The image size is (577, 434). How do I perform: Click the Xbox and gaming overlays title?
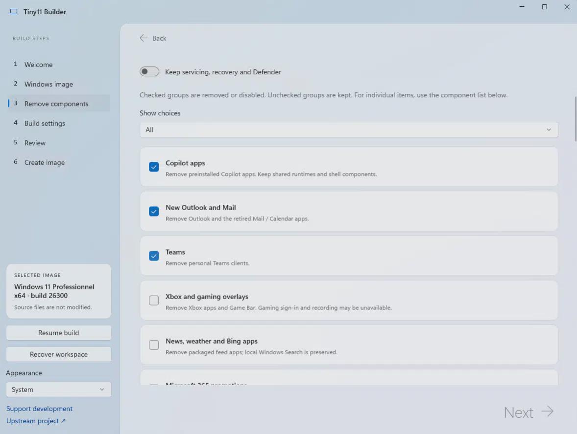[x=207, y=297]
